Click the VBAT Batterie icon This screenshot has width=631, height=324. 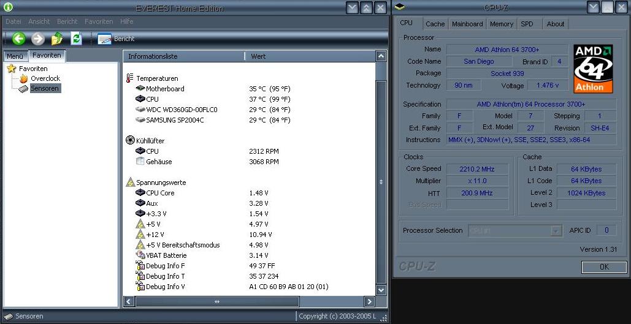click(x=140, y=255)
